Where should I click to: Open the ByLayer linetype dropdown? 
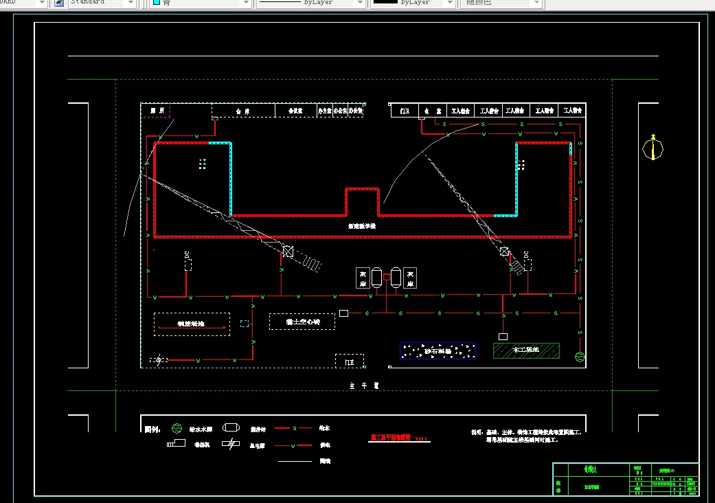pos(360,3)
